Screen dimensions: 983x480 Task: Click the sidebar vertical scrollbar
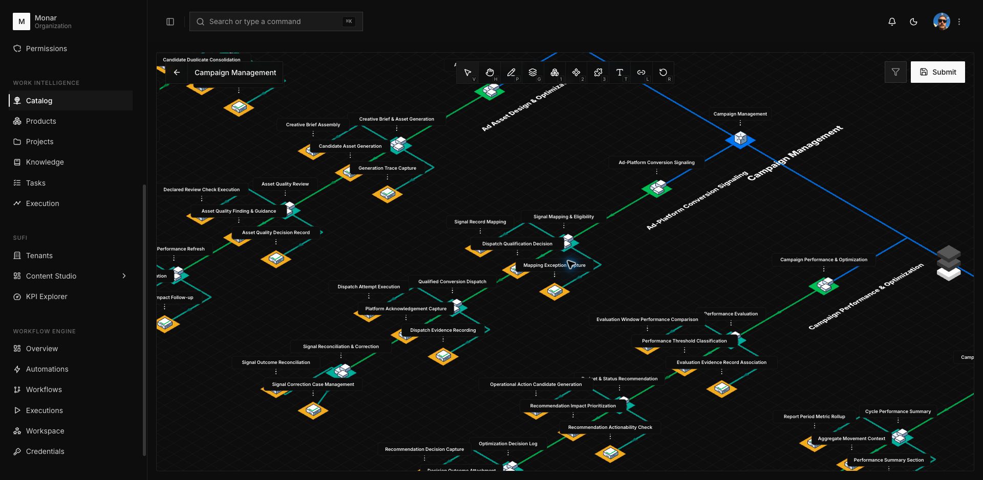144,319
